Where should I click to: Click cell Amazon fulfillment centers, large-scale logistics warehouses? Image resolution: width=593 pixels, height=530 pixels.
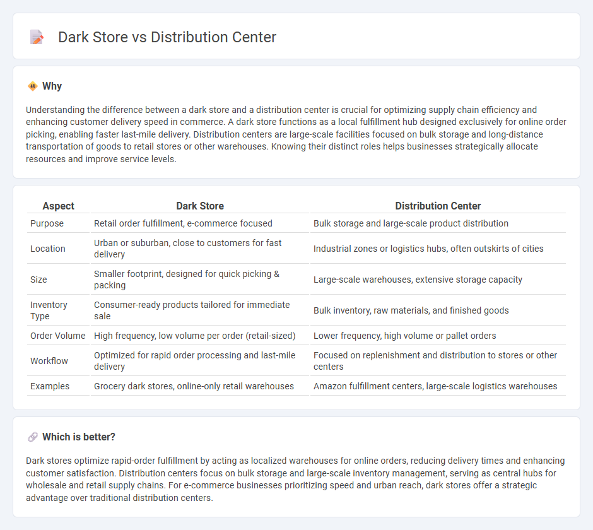click(x=438, y=386)
